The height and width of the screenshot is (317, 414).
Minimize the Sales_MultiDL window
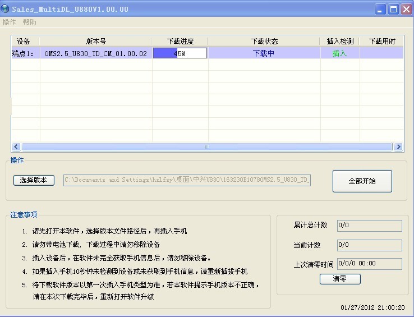381,9
